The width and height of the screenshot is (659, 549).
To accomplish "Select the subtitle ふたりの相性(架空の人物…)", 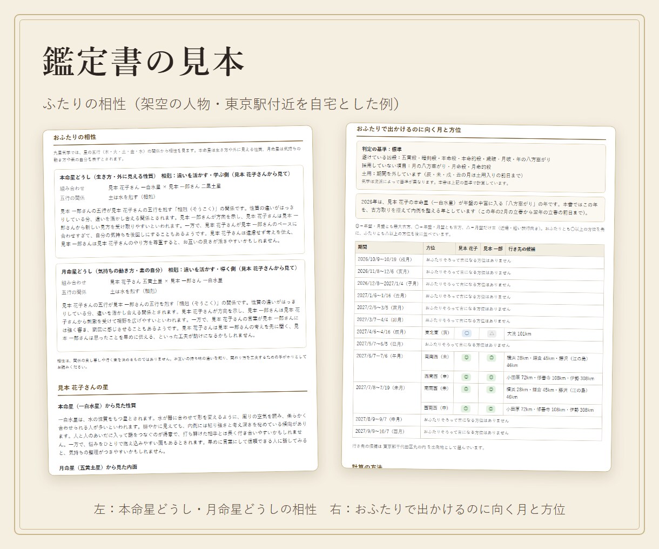I will click(x=223, y=104).
